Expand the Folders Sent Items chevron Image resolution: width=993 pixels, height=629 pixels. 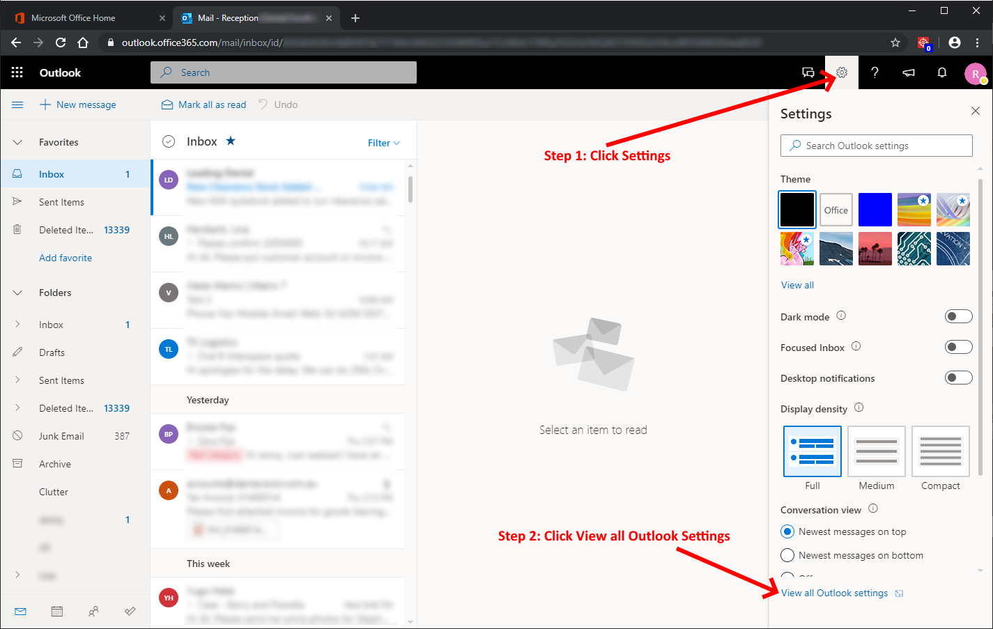coord(17,380)
